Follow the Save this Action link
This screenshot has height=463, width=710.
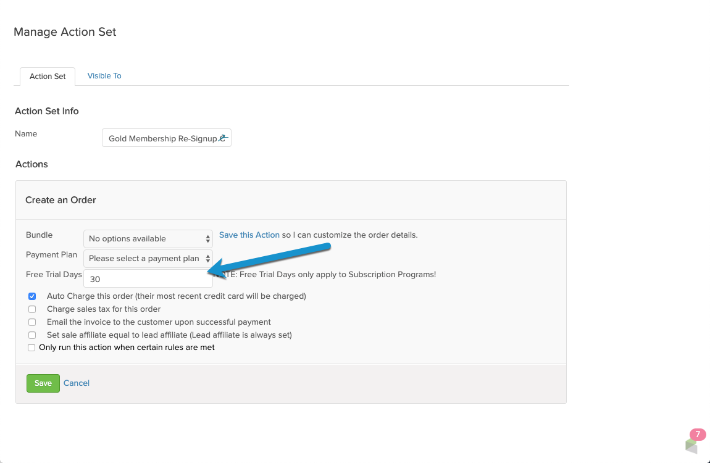click(x=249, y=235)
